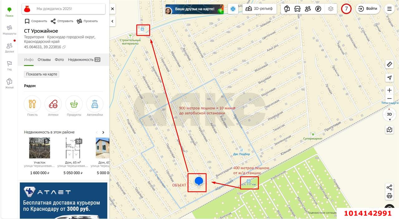399x219 pixels.
Task: Switch to the Отзывы tab
Action: [44, 60]
